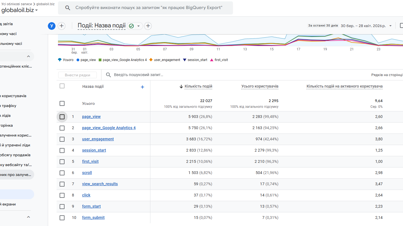
Task: Click the blue 'У' segment badge
Action: [52, 26]
